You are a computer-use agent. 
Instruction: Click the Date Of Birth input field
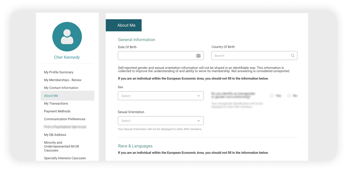point(156,56)
